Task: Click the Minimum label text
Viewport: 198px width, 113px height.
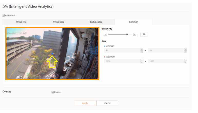Action: 110,46
